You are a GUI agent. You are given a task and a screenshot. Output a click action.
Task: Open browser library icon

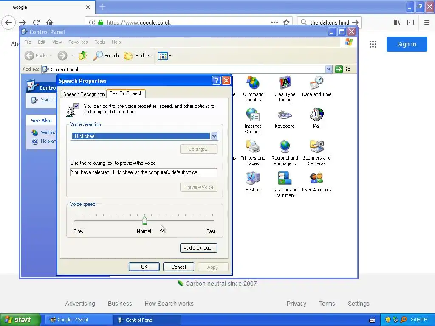point(397,22)
